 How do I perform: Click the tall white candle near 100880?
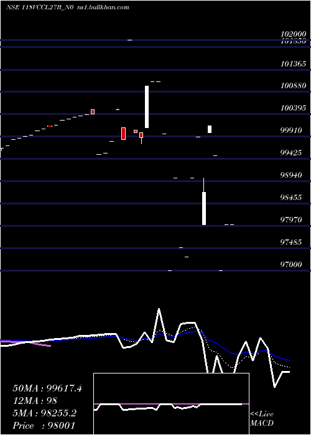[147, 107]
